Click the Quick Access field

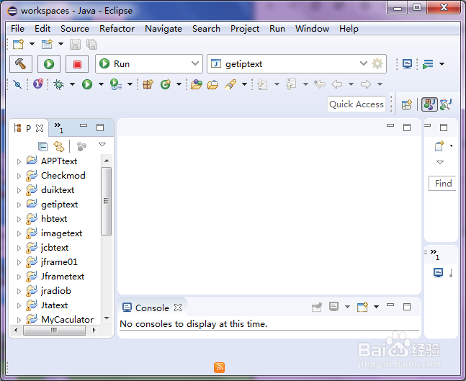[357, 104]
